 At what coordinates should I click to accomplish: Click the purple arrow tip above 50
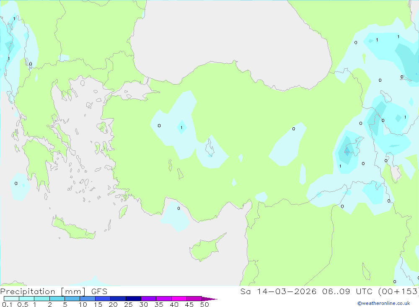coord(209,299)
